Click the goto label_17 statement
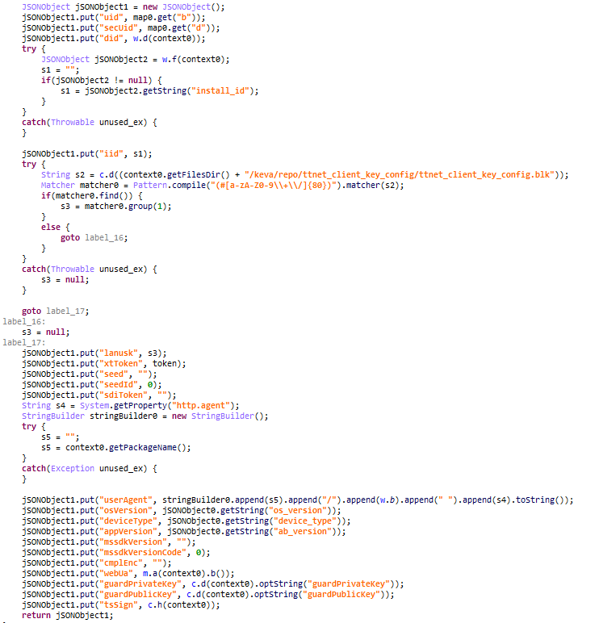The width and height of the screenshot is (599, 623). (x=54, y=311)
